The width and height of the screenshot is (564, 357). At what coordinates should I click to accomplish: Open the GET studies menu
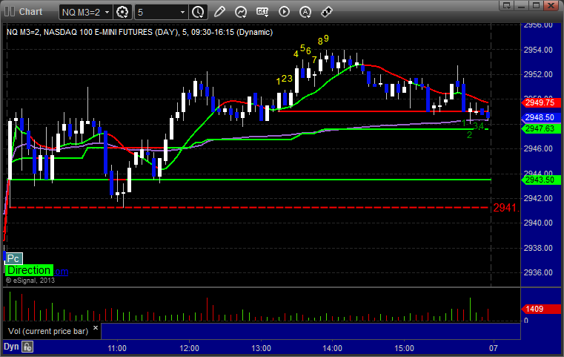[x=262, y=12]
